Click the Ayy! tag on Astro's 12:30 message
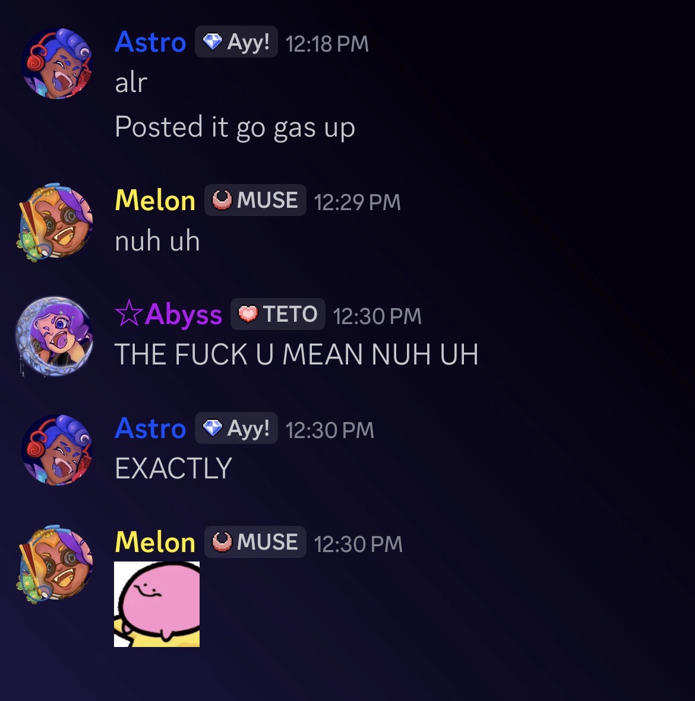The image size is (695, 701). [x=236, y=429]
